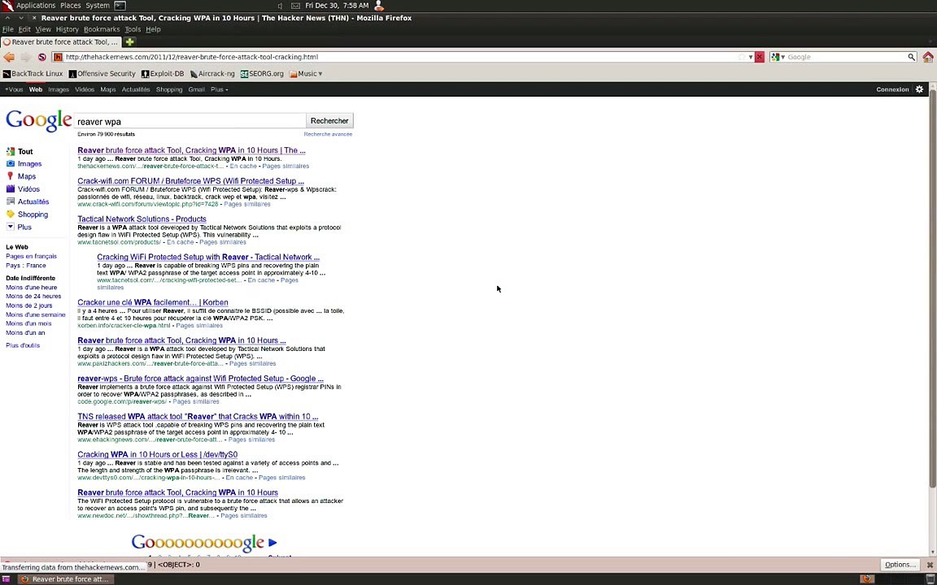This screenshot has width=937, height=585.
Task: Open Cracker une clé WPA Korben result
Action: point(152,302)
